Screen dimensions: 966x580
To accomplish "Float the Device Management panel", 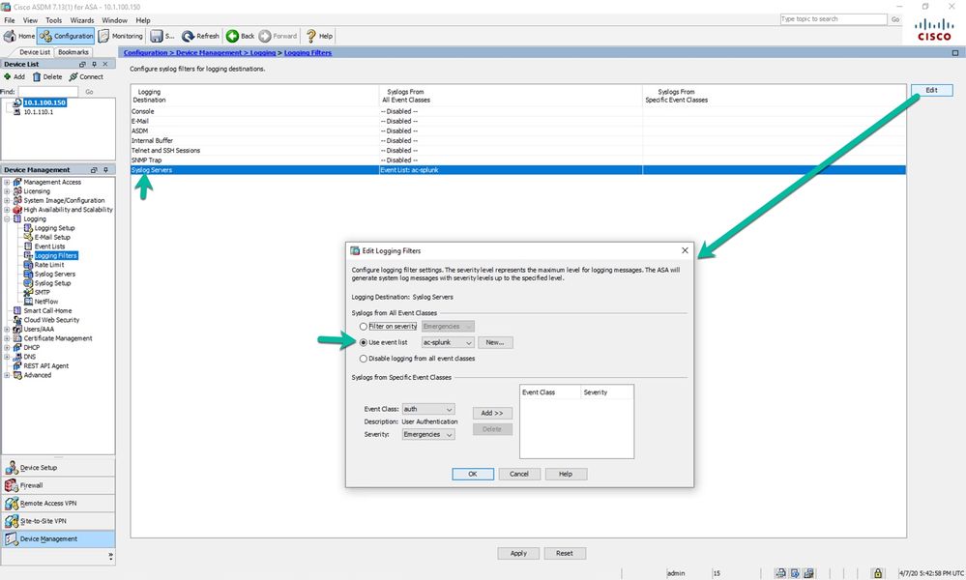I will [x=94, y=170].
